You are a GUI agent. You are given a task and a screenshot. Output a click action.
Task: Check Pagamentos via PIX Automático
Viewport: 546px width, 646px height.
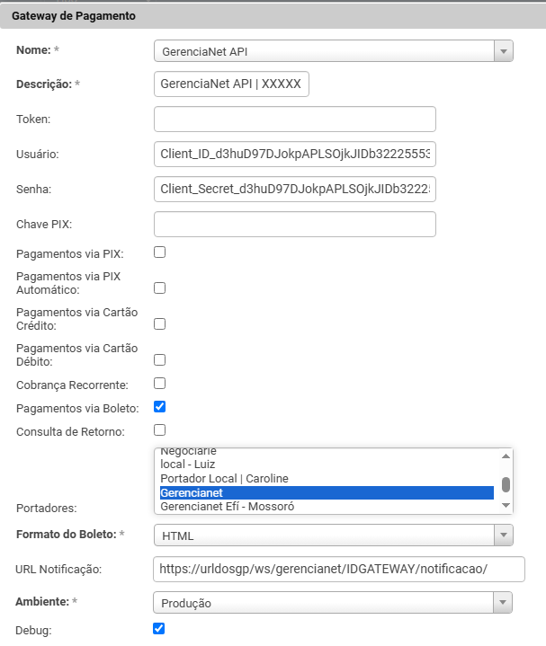point(159,288)
